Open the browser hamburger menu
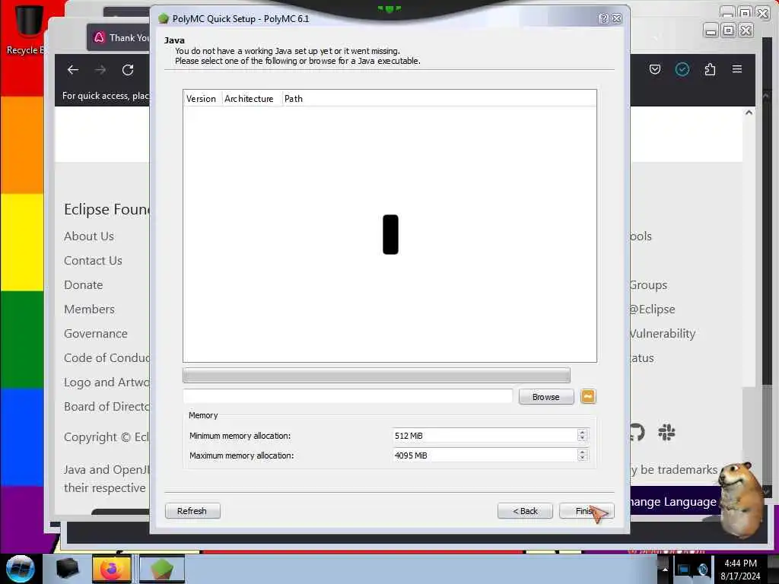The image size is (779, 584). click(x=737, y=69)
